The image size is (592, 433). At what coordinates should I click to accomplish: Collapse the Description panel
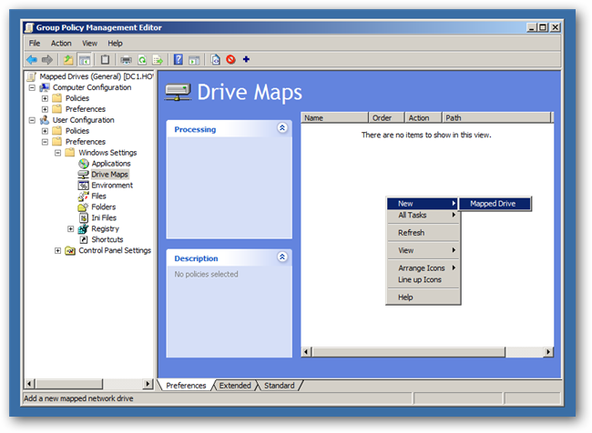pos(281,258)
